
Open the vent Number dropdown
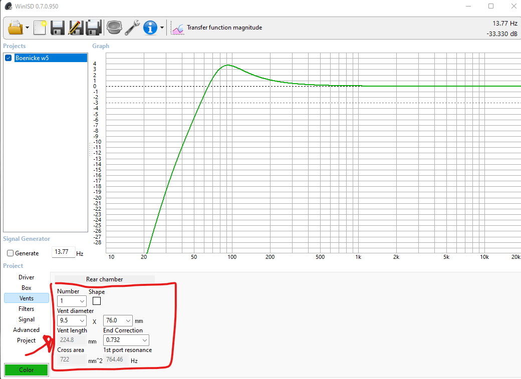[72, 301]
